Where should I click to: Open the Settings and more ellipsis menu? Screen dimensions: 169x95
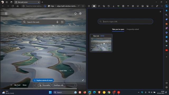click(x=162, y=6)
